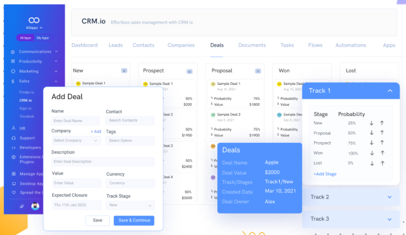Click the Productivity command icon
The width and height of the screenshot is (406, 235).
tap(13, 61)
